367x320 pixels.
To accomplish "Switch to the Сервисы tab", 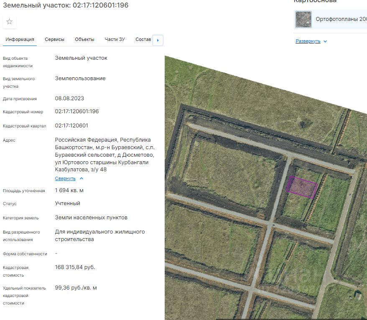I will [54, 40].
